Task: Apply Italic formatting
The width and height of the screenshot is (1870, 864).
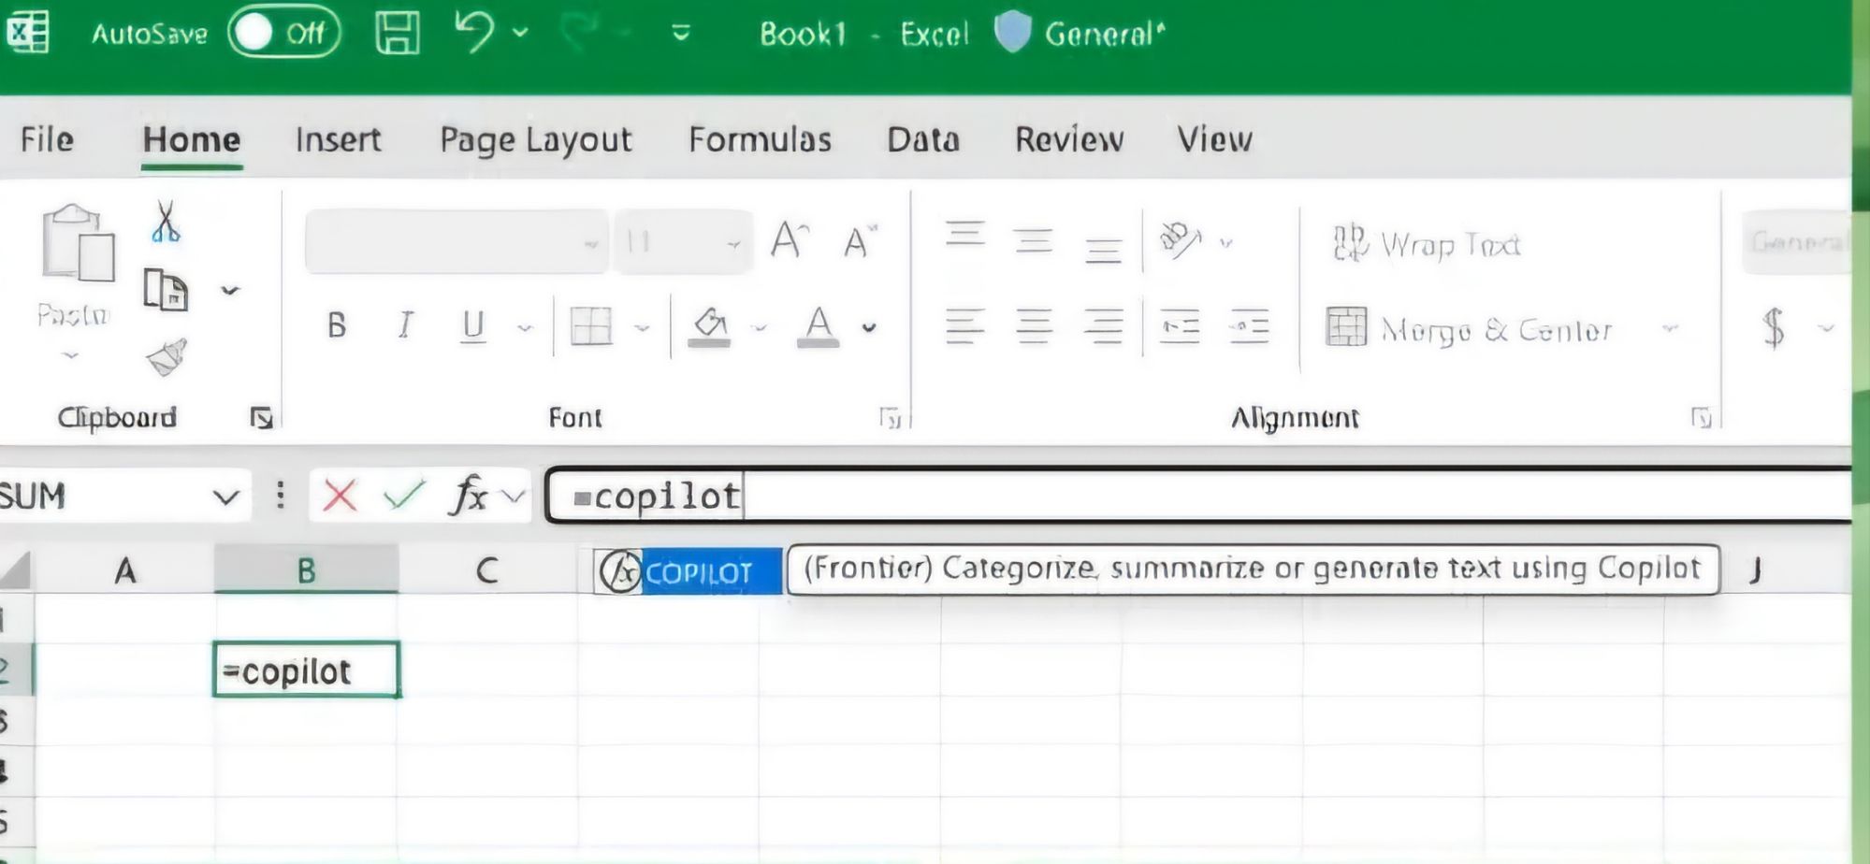Action: pyautogui.click(x=405, y=325)
